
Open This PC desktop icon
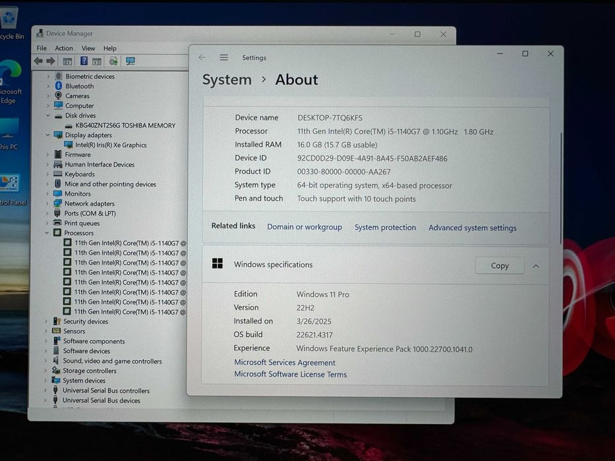[9, 134]
